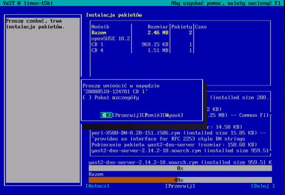Click the F1 help hint in title bar
Screen dimensions: 285x195
coord(226,3)
